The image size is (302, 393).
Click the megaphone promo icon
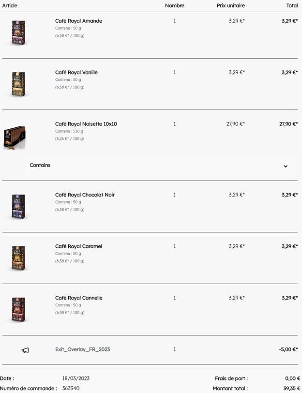tap(25, 350)
